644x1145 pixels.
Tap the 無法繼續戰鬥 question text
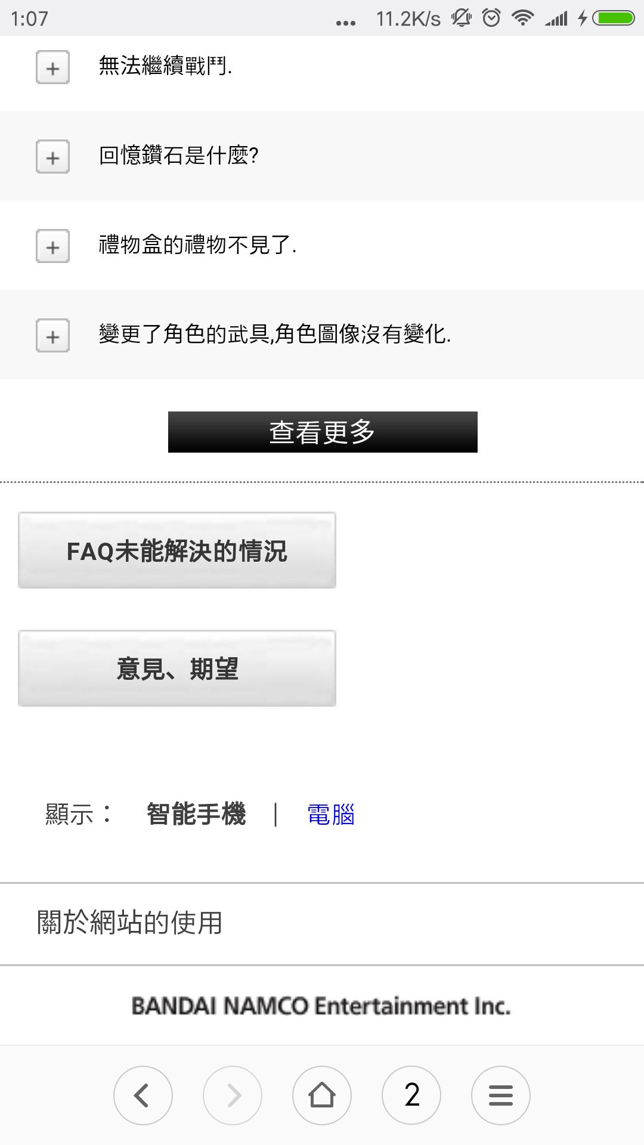click(x=165, y=66)
